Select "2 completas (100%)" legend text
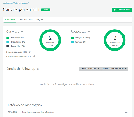 82,38
